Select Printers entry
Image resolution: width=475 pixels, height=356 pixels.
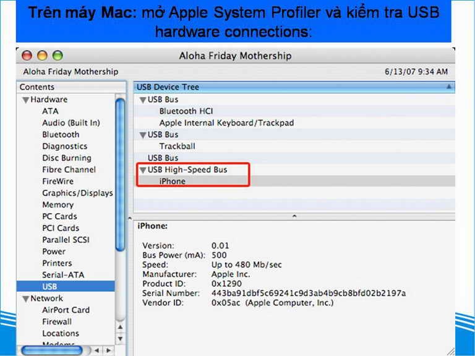click(57, 263)
